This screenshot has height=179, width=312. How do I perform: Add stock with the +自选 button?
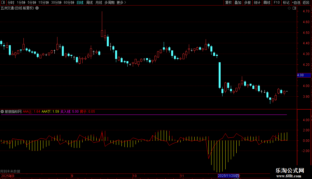click(296, 2)
